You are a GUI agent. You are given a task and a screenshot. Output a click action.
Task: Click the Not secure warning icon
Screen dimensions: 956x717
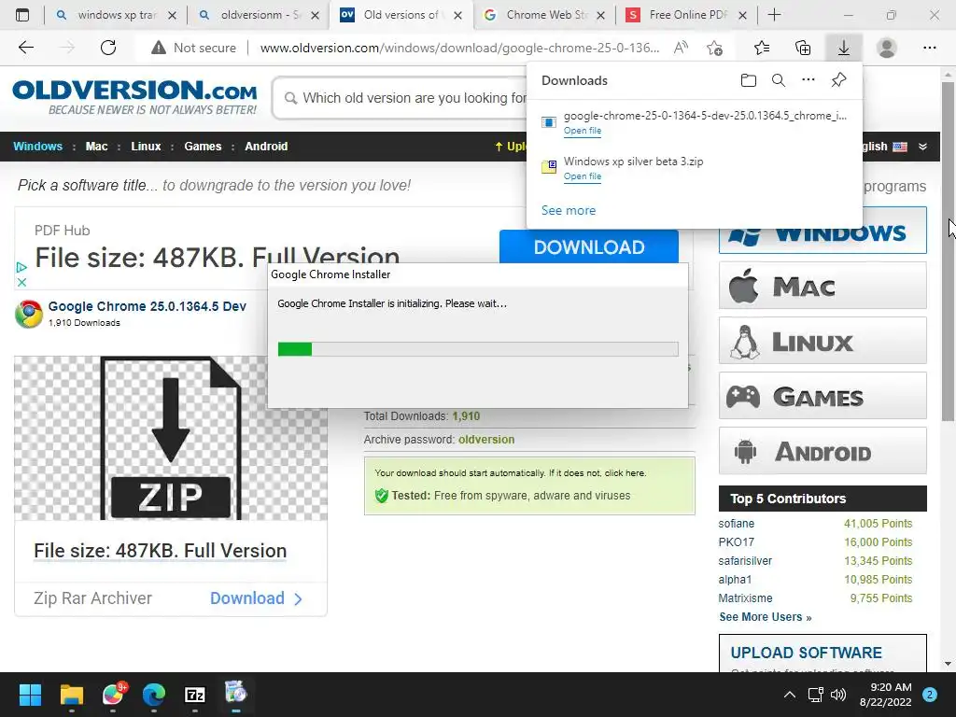tap(159, 48)
